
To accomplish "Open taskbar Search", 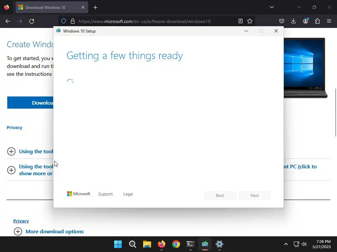I will pyautogui.click(x=132, y=244).
